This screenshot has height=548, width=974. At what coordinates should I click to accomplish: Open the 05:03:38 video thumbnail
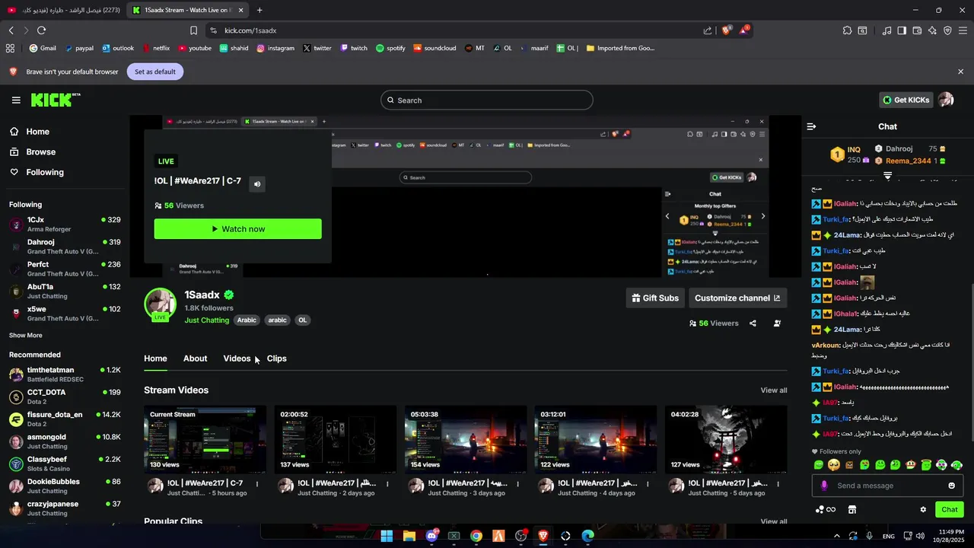point(465,439)
